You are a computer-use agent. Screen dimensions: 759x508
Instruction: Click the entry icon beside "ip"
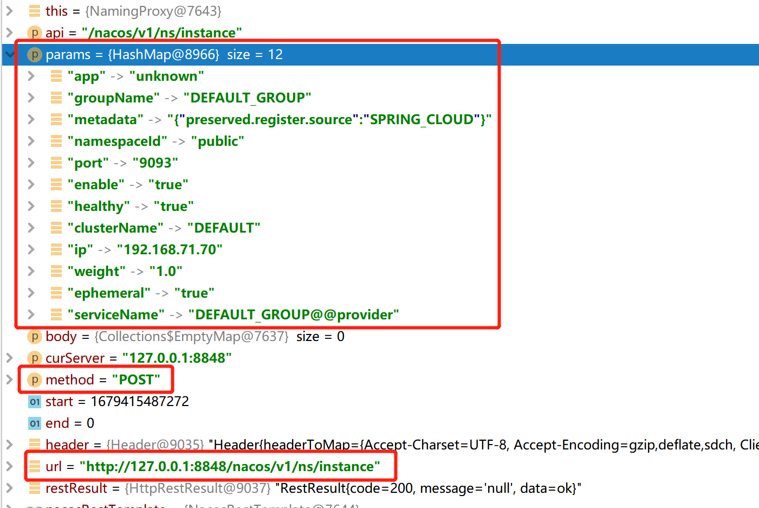click(56, 249)
